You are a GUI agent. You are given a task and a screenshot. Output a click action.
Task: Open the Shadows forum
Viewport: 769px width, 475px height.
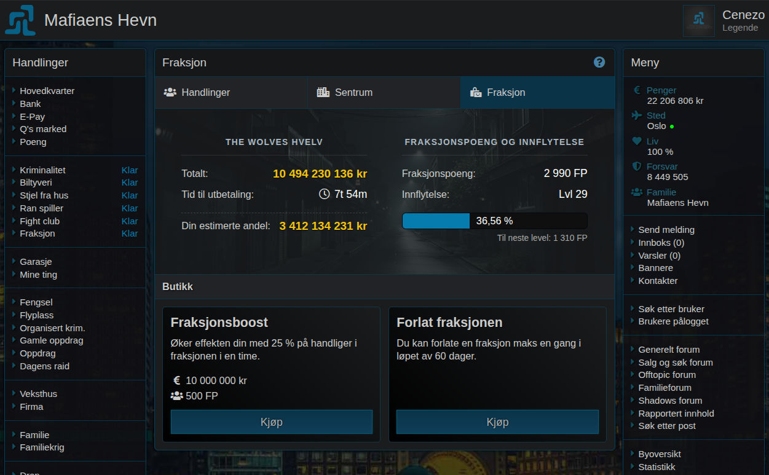pyautogui.click(x=670, y=400)
